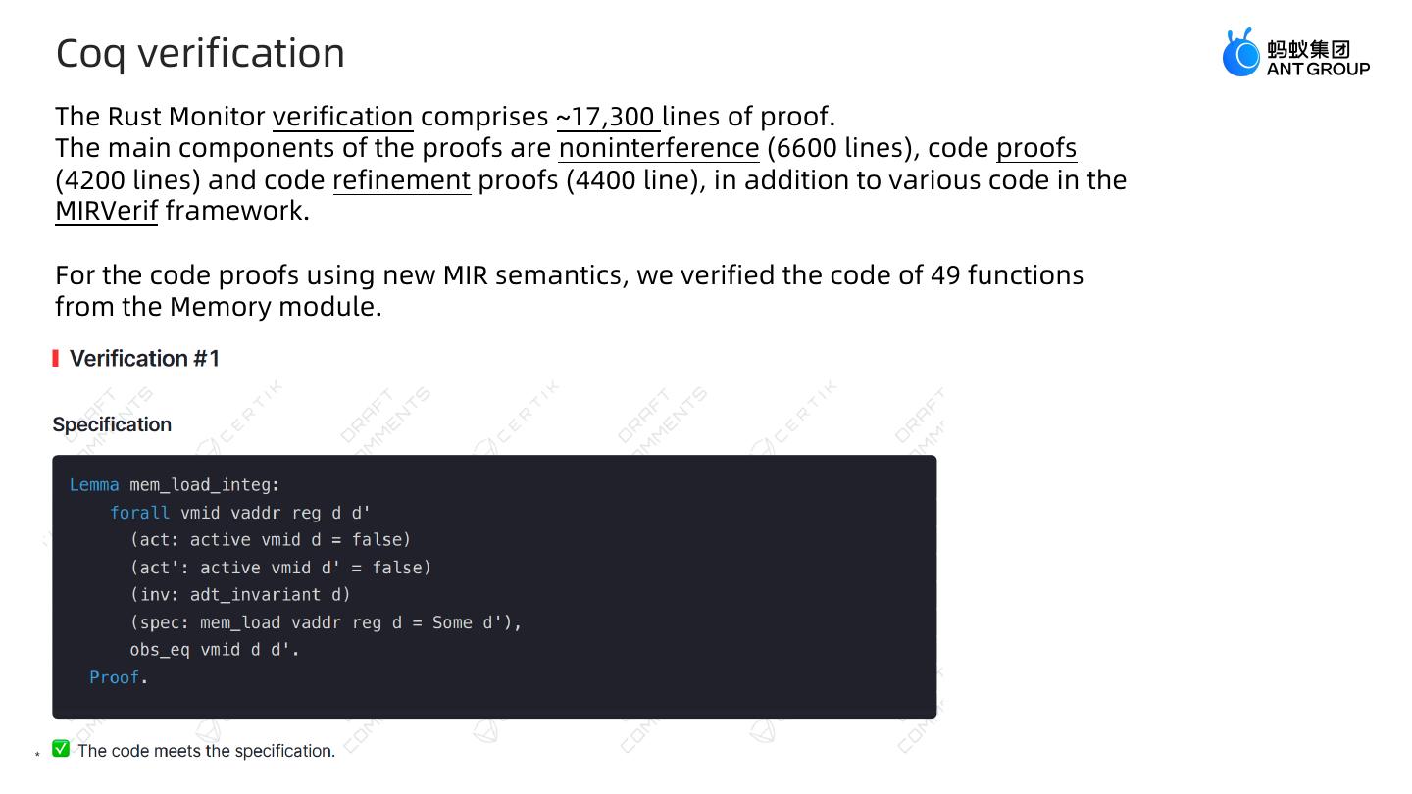Follow the underlined "noninterference" link

click(x=658, y=148)
